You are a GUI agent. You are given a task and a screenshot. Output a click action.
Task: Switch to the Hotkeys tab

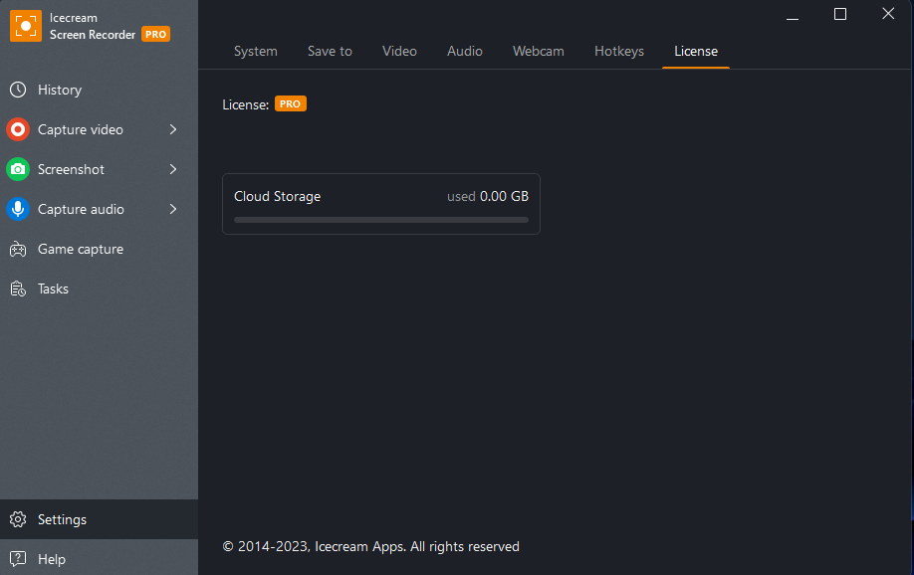[619, 52]
